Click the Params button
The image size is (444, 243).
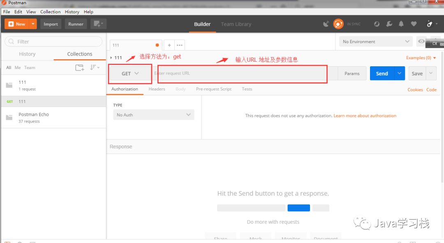tap(352, 73)
